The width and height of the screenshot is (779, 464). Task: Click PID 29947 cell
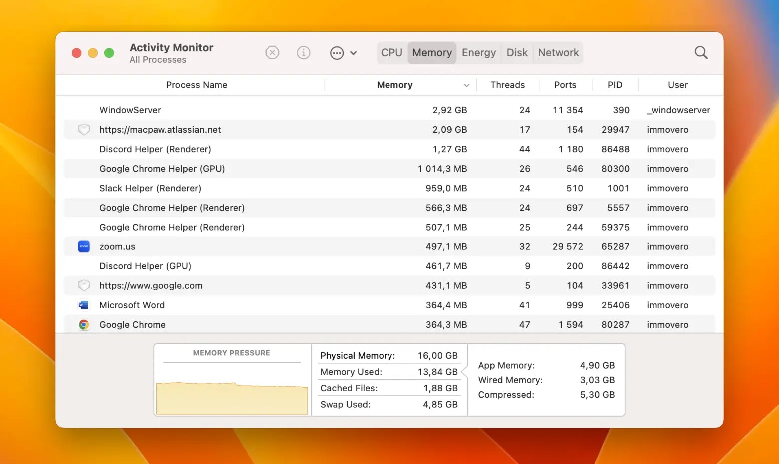point(615,130)
